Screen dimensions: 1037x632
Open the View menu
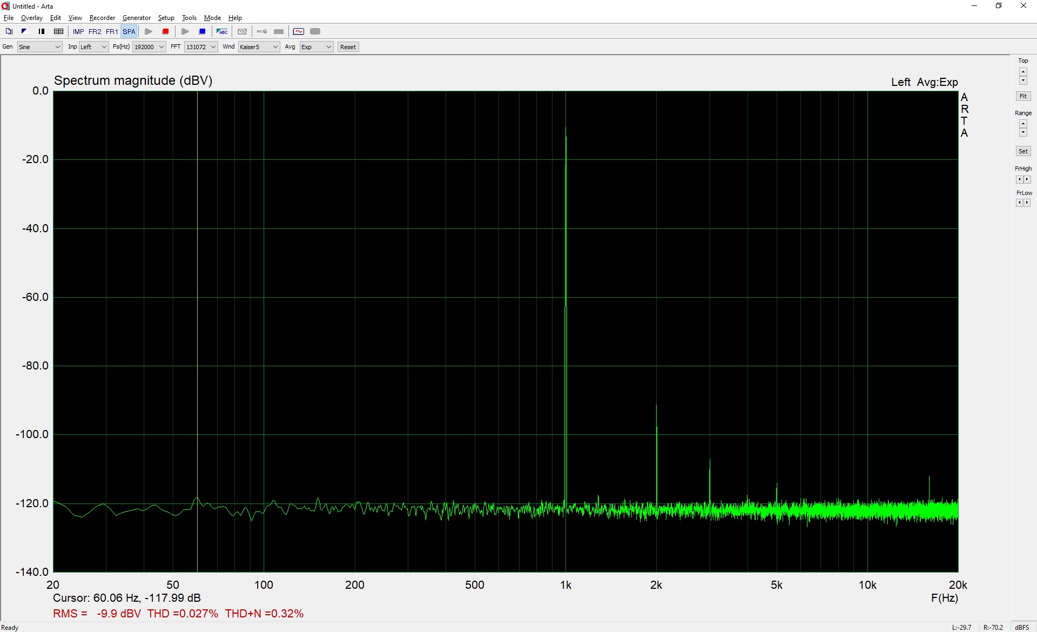(75, 18)
